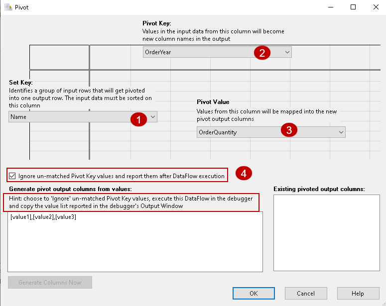Image resolution: width=386 pixels, height=306 pixels.
Task: Open the Pivot Value dropdown showing OrderQuantity
Action: coord(271,132)
